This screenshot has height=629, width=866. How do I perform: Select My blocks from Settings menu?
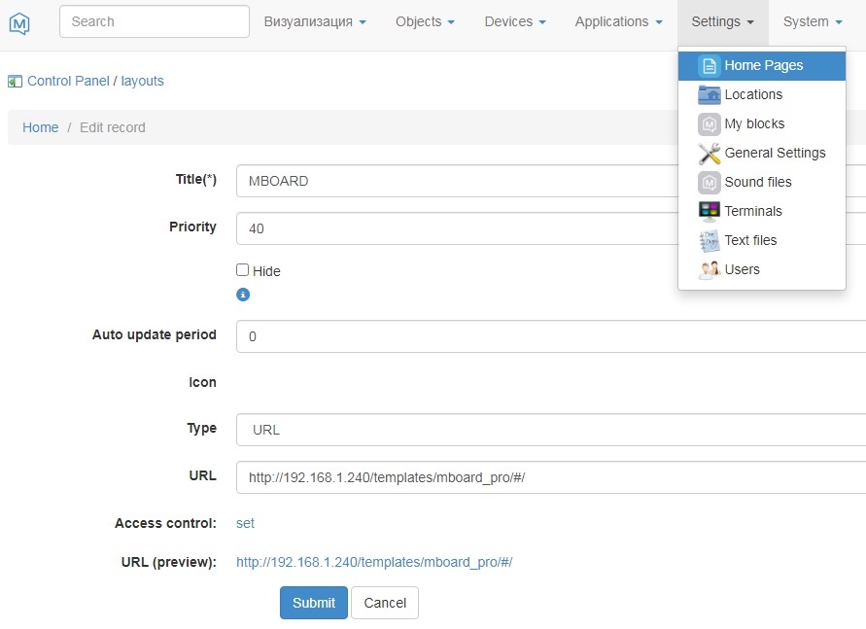click(753, 123)
